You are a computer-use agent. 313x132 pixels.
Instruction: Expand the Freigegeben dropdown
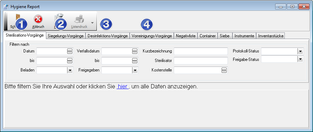tap(135, 70)
